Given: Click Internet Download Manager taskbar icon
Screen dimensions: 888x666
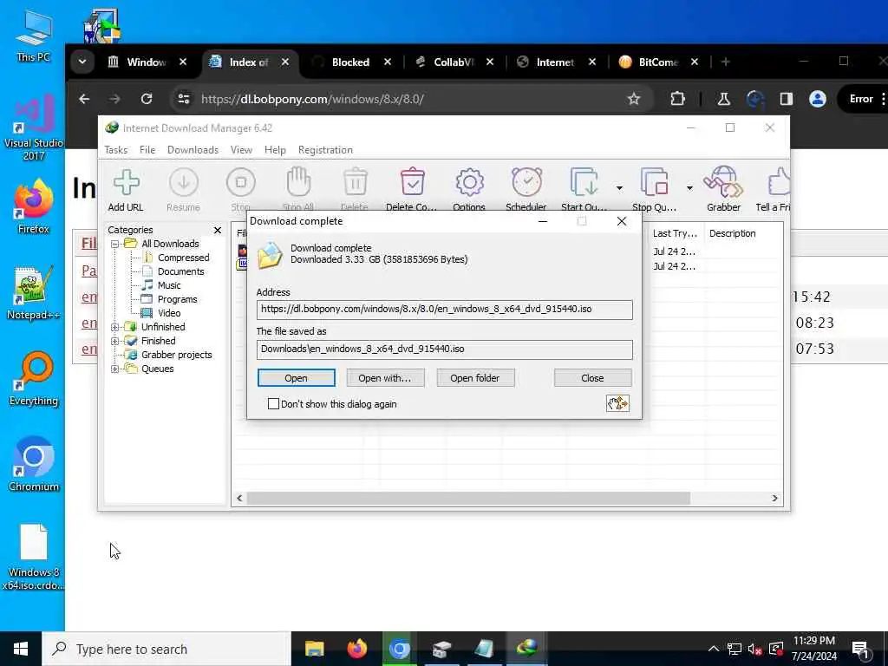Looking at the screenshot, I should click(526, 649).
